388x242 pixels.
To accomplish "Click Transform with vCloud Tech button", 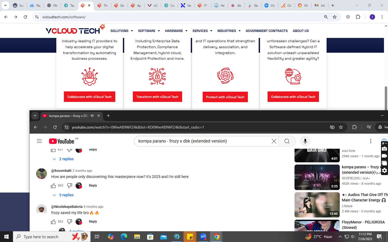I will (x=157, y=97).
